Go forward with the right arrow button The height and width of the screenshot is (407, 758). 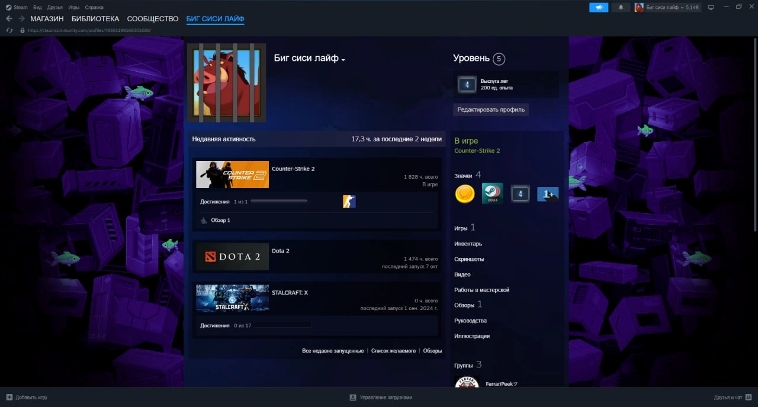pos(21,19)
